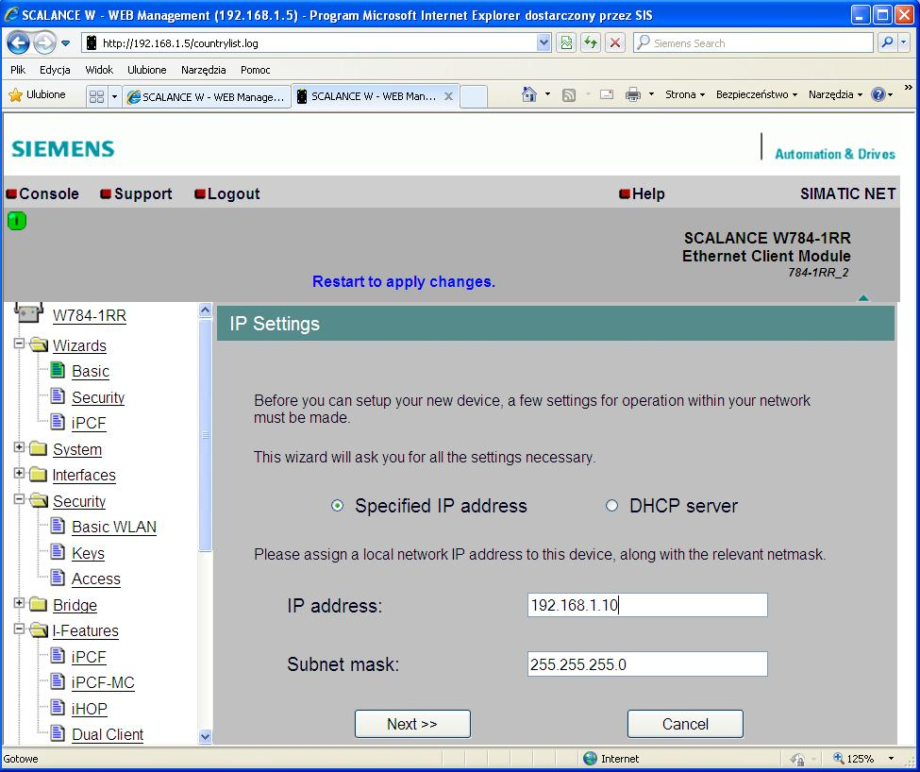This screenshot has height=772, width=920.
Task: Open a new blank browser tab
Action: (474, 97)
